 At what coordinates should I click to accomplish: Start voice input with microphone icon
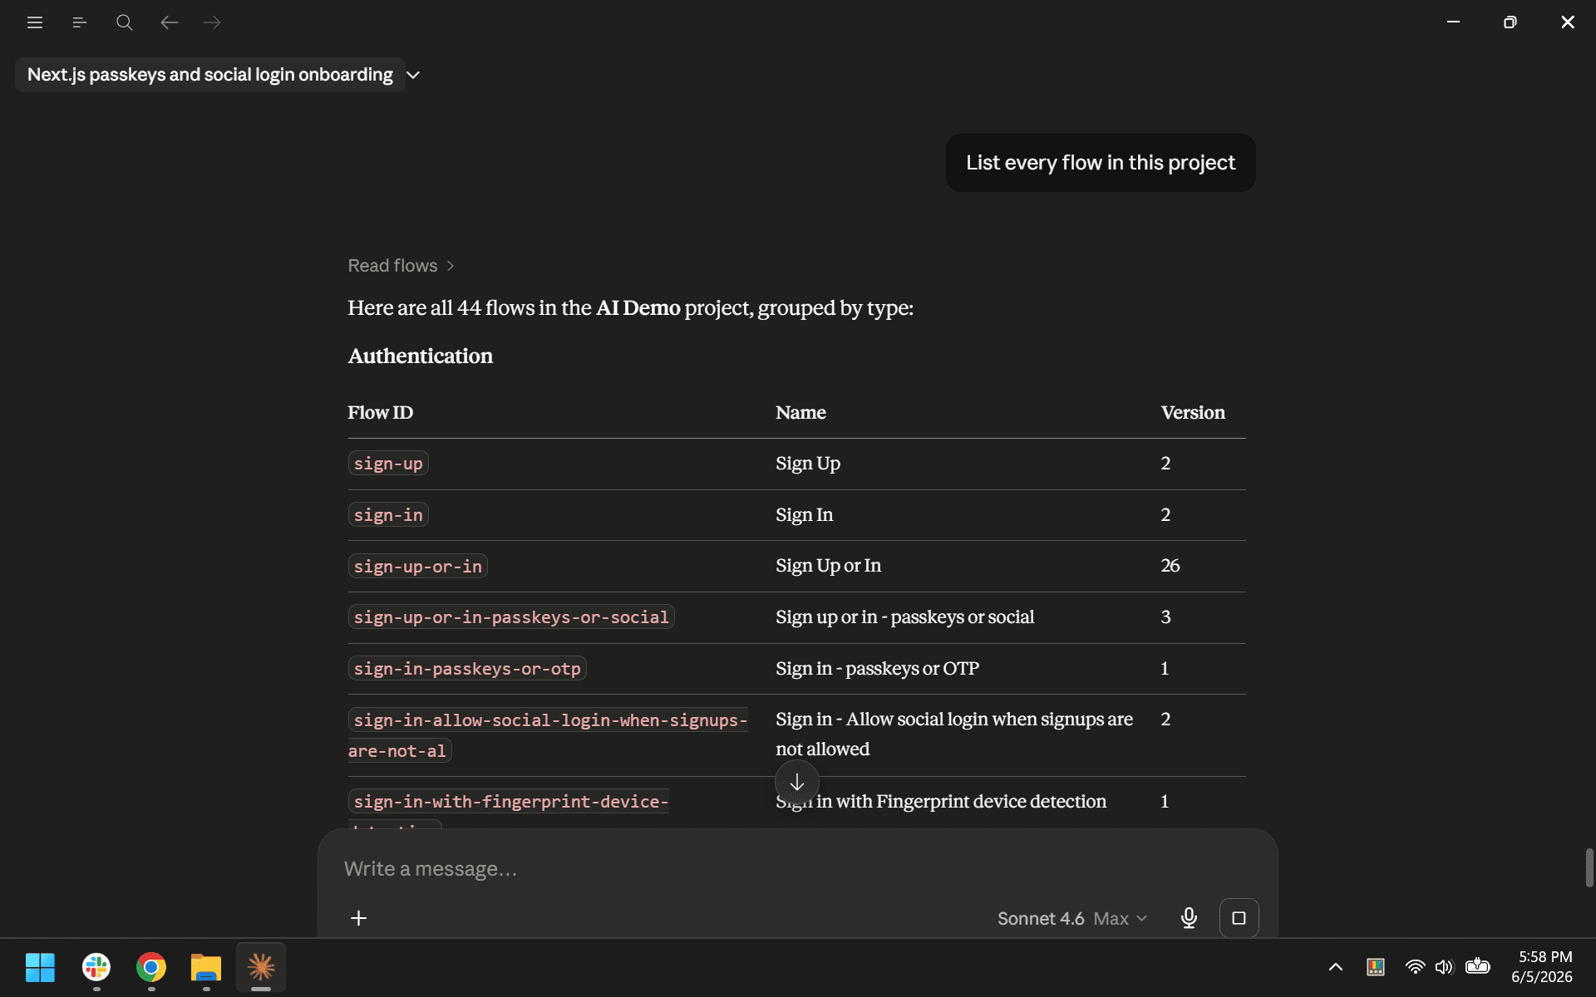pyautogui.click(x=1189, y=918)
